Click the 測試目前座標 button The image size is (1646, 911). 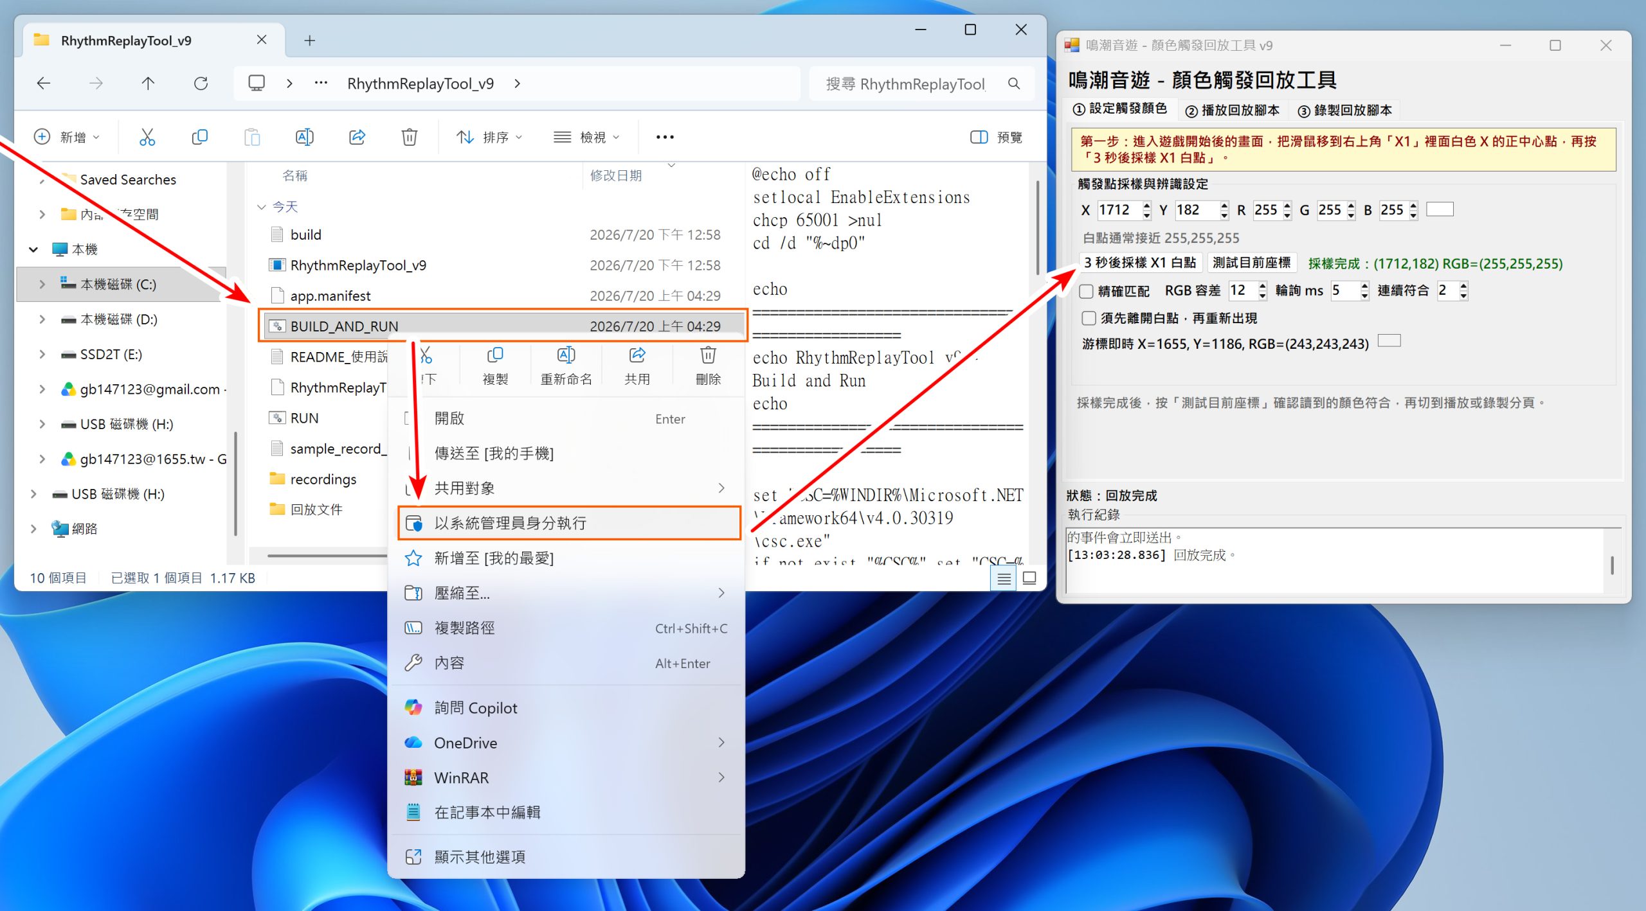[1251, 262]
